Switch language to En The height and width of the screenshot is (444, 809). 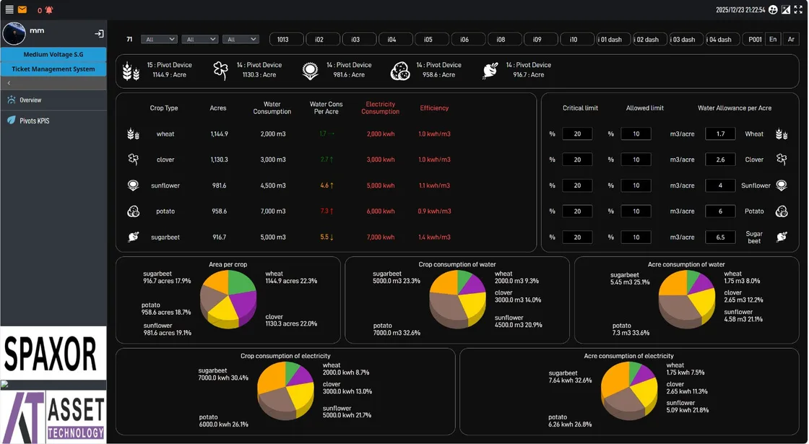[773, 39]
